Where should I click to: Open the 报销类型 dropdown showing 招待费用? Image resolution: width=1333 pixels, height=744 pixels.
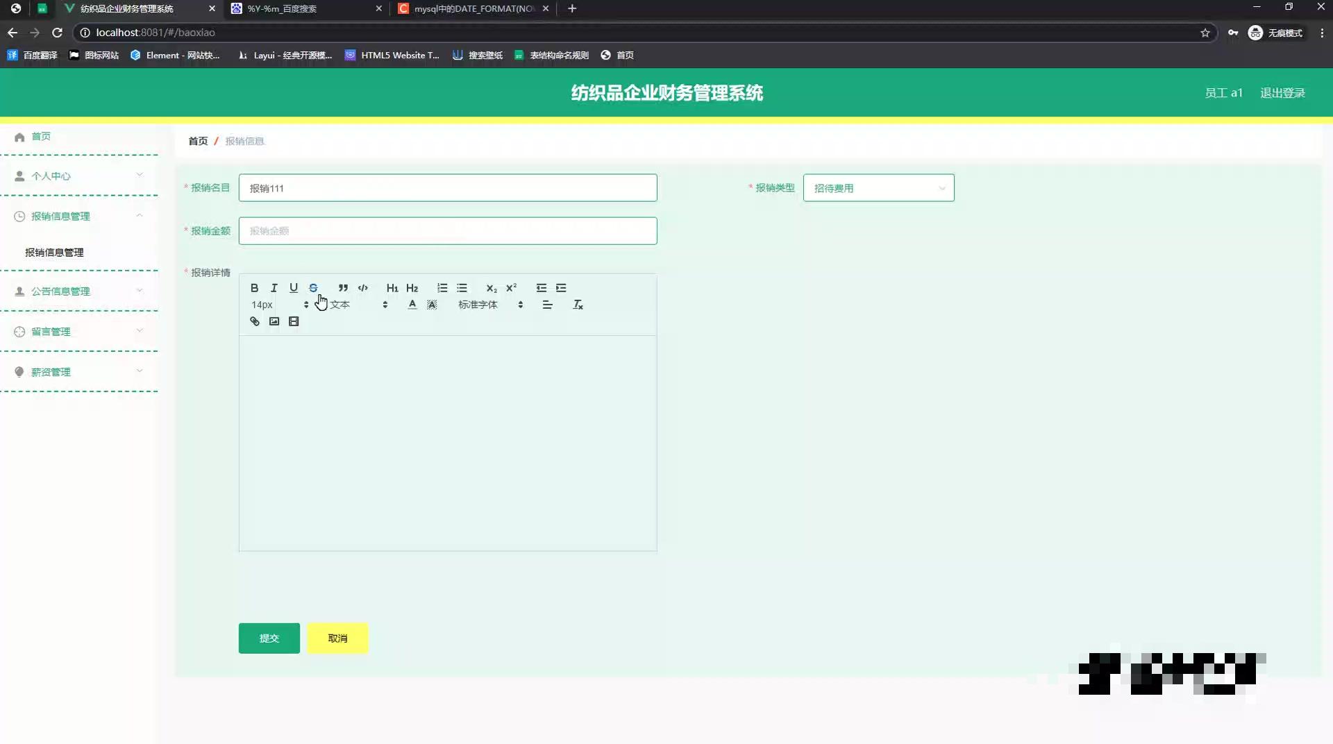pos(878,188)
